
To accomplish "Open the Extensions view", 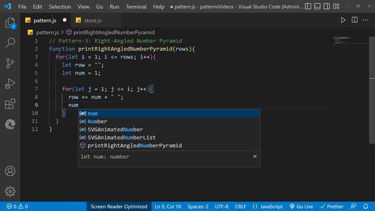I will pos(10,104).
